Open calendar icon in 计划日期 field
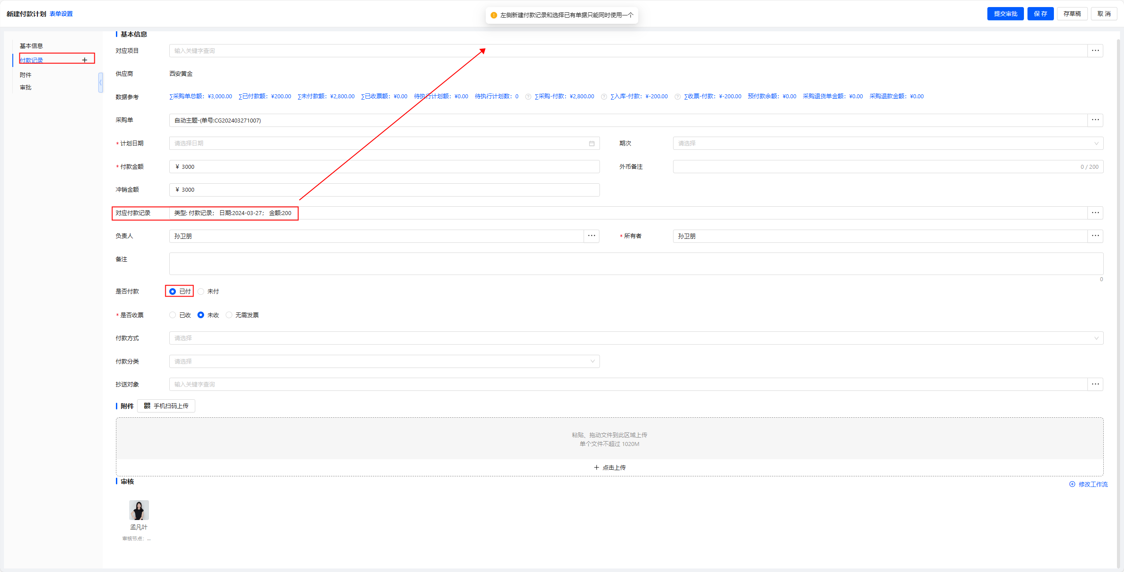1124x572 pixels. pos(592,144)
